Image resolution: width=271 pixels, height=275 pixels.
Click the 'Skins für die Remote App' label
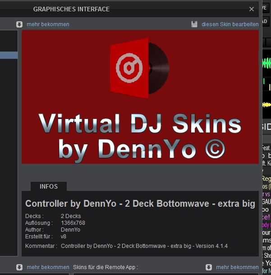[x=106, y=267]
